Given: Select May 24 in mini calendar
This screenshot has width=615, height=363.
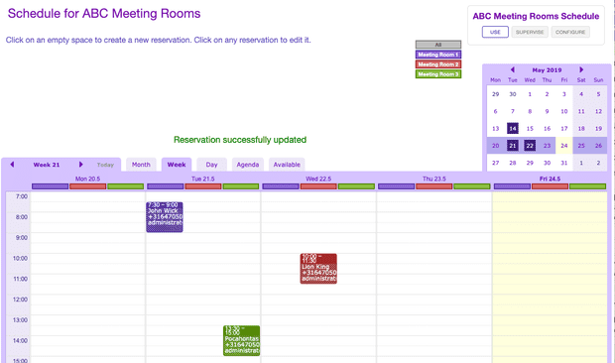Looking at the screenshot, I should point(564,146).
